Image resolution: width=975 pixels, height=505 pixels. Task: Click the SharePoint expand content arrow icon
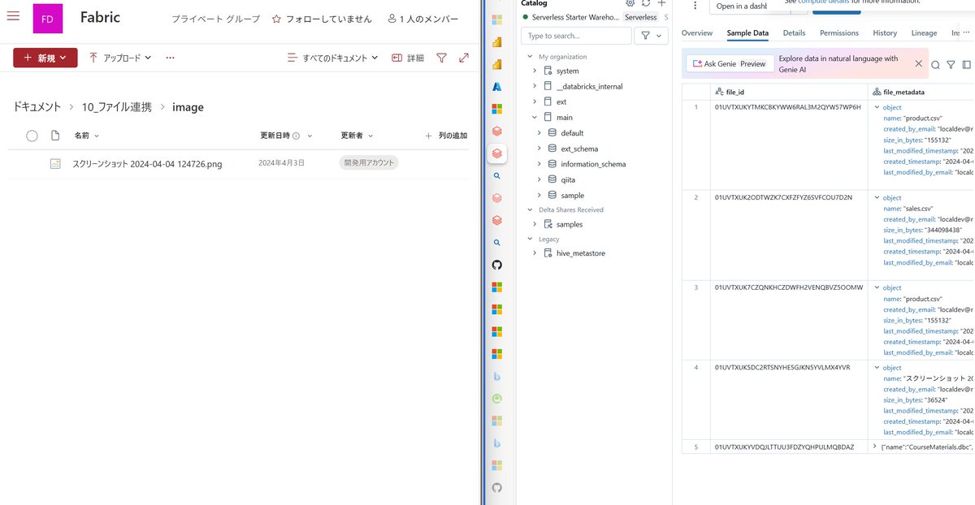point(464,58)
